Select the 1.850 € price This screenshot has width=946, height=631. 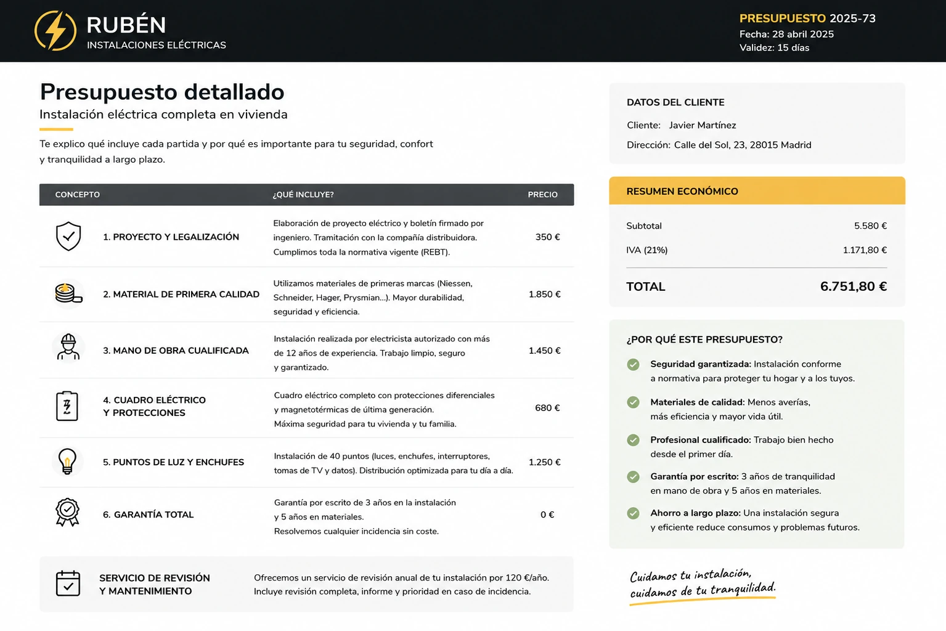coord(545,294)
